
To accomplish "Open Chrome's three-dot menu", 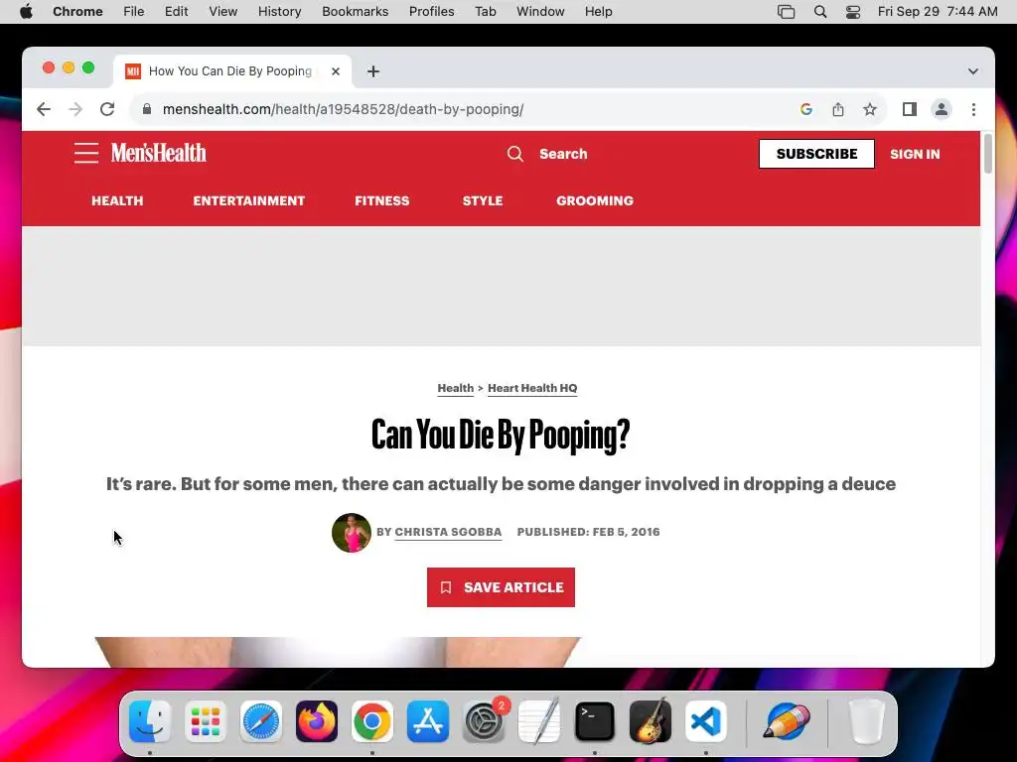I will click(973, 109).
